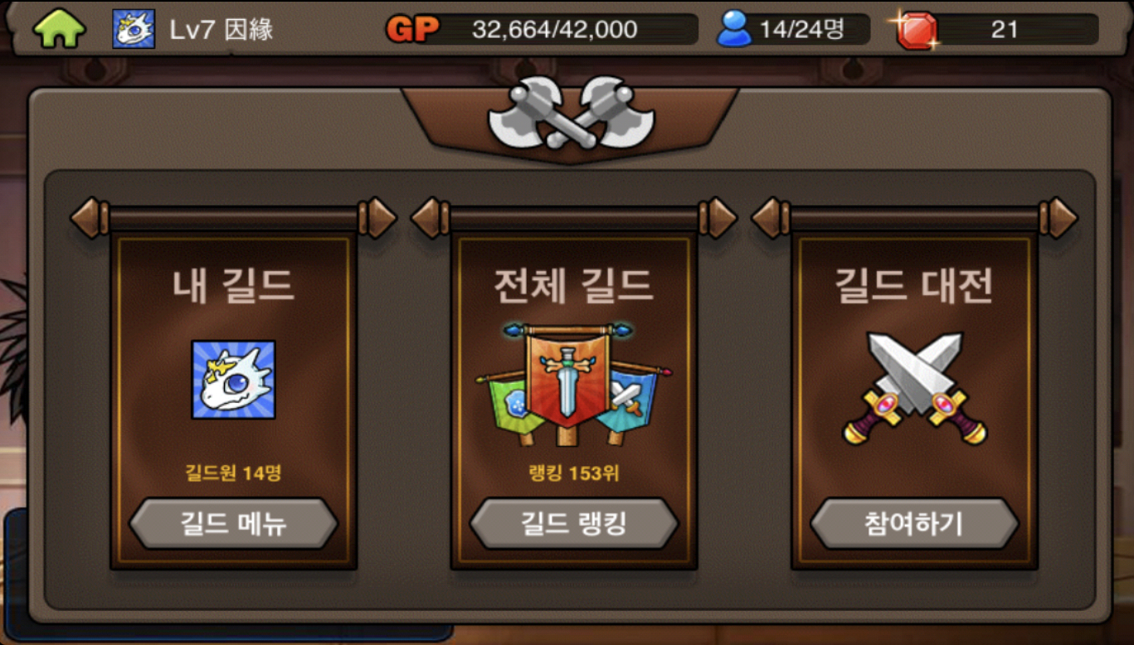The width and height of the screenshot is (1134, 645).
Task: Open the white dragon guild emblem
Action: pos(233,379)
